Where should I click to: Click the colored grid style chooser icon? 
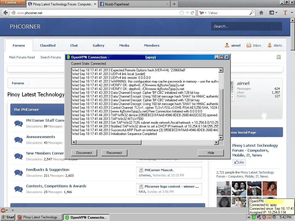279,57
